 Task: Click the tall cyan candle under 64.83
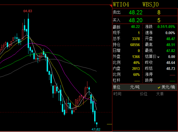[x=28, y=33]
